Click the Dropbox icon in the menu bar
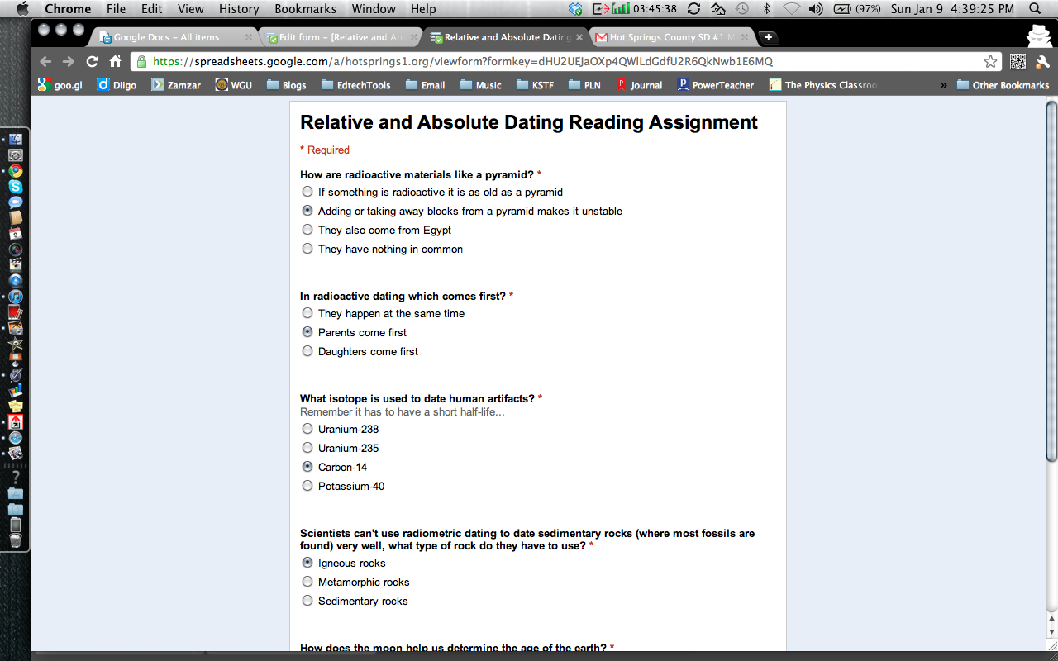1058x661 pixels. (x=575, y=9)
